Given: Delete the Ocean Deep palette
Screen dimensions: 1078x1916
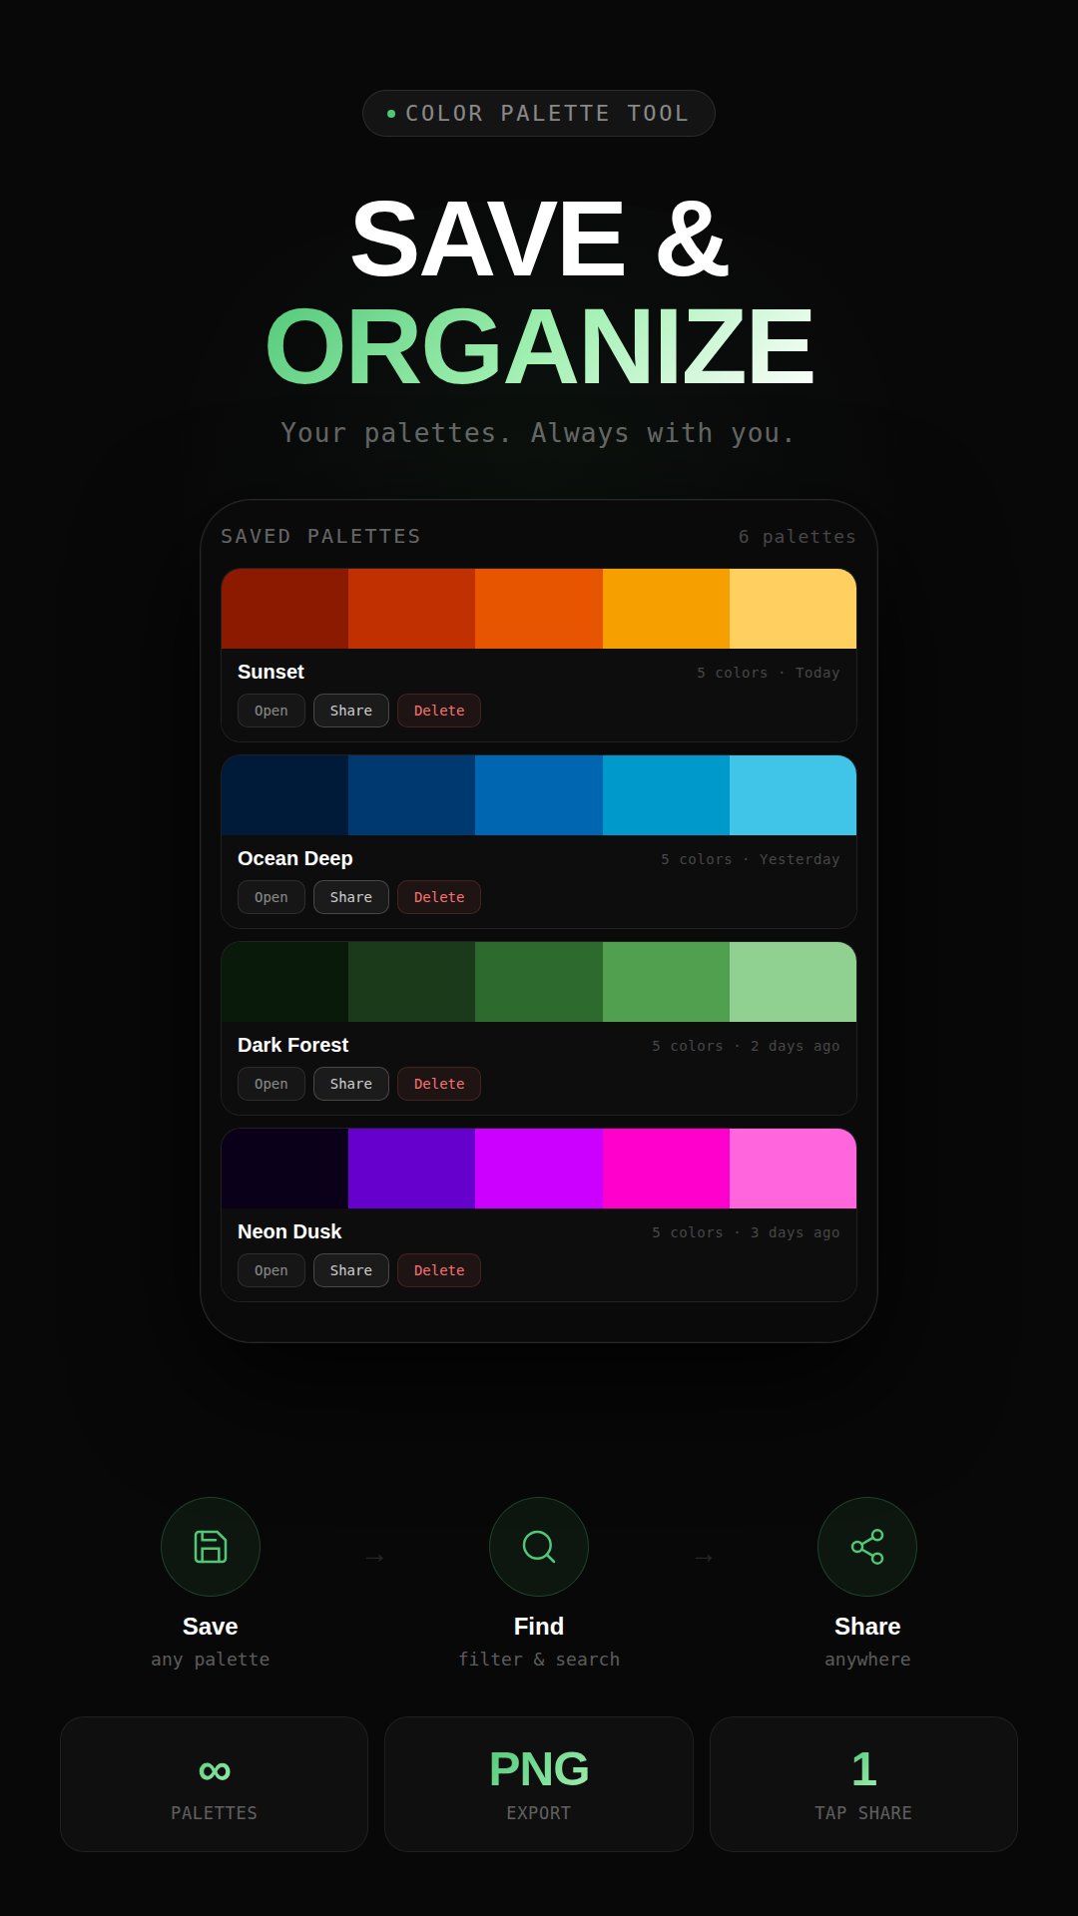Looking at the screenshot, I should click(x=439, y=897).
